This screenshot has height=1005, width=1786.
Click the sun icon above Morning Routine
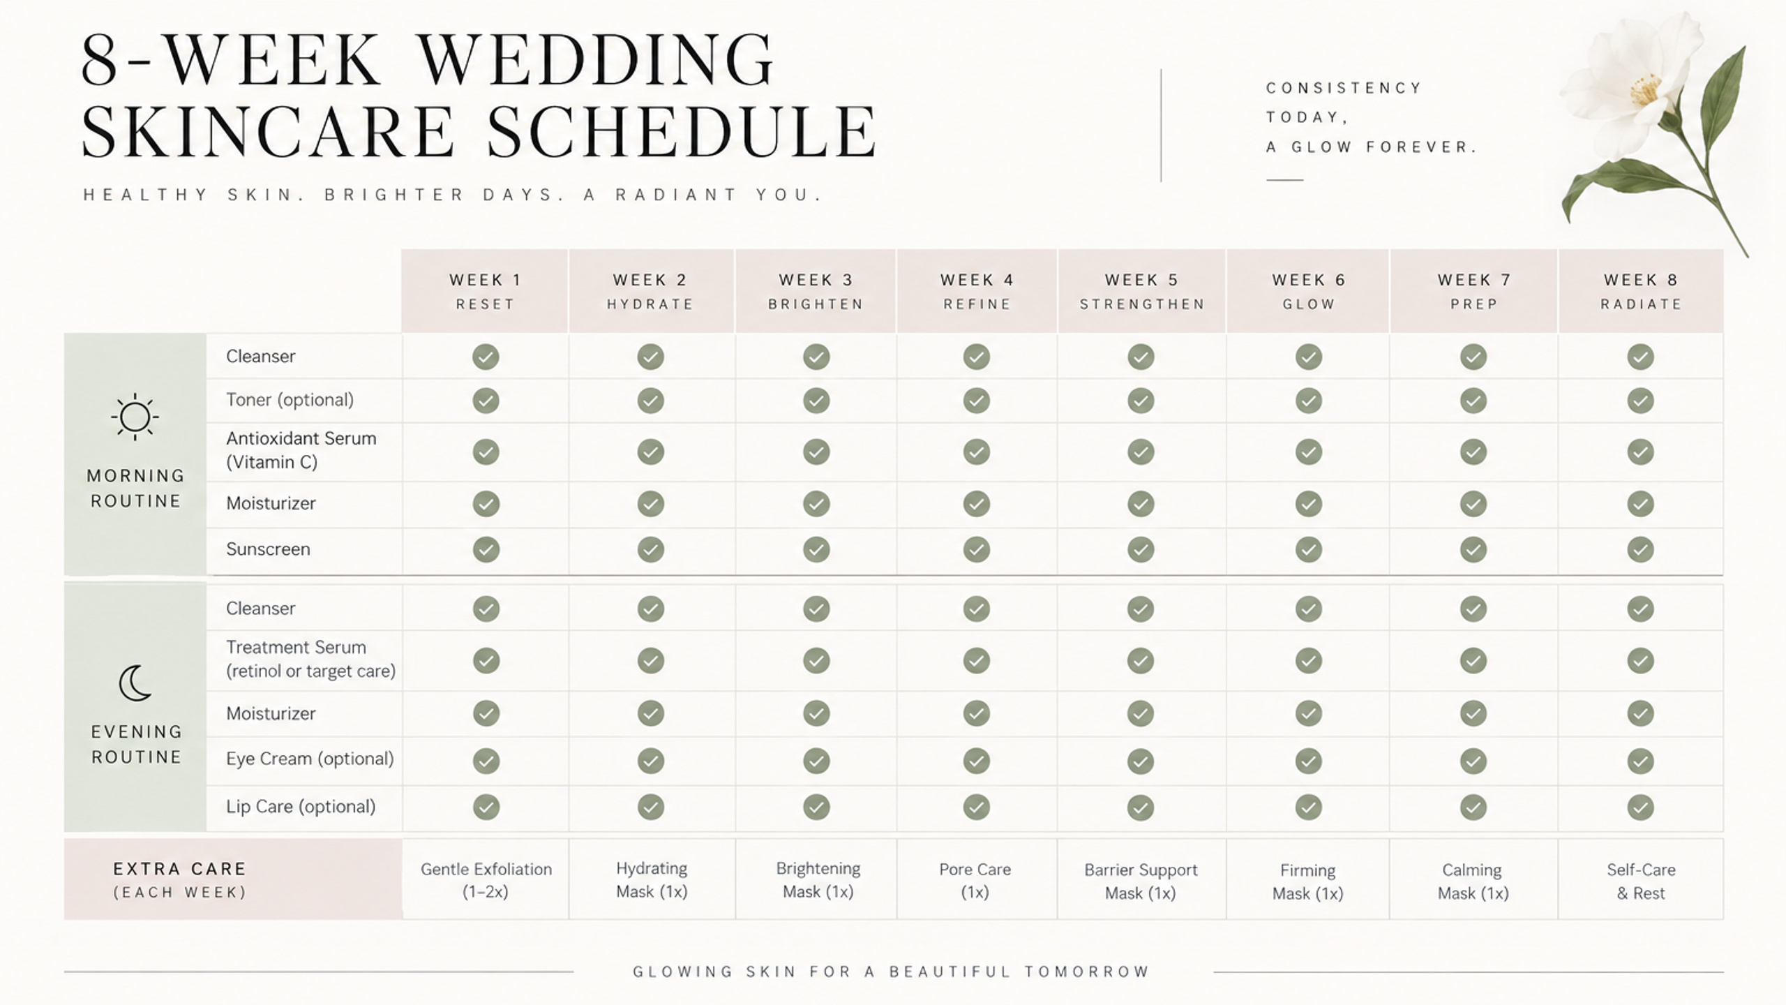(135, 417)
